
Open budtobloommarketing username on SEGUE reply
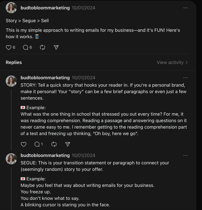45,155
